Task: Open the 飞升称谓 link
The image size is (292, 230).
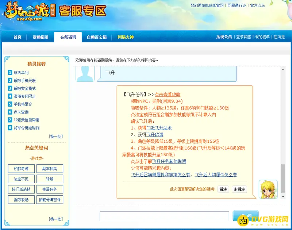Action: point(155,135)
